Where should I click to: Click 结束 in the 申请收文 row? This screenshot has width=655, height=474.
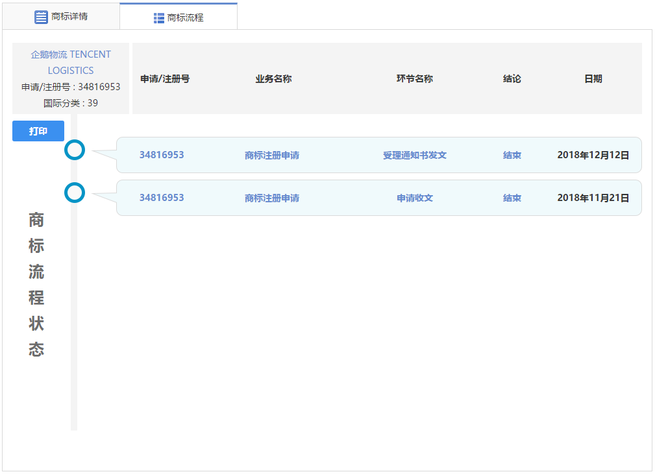(x=512, y=198)
